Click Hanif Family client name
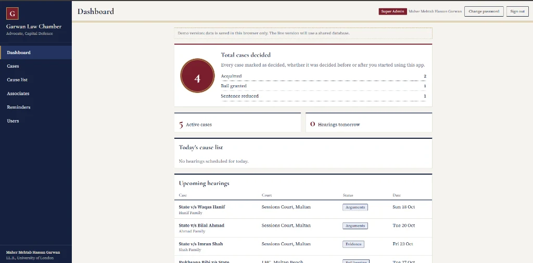 (x=191, y=213)
